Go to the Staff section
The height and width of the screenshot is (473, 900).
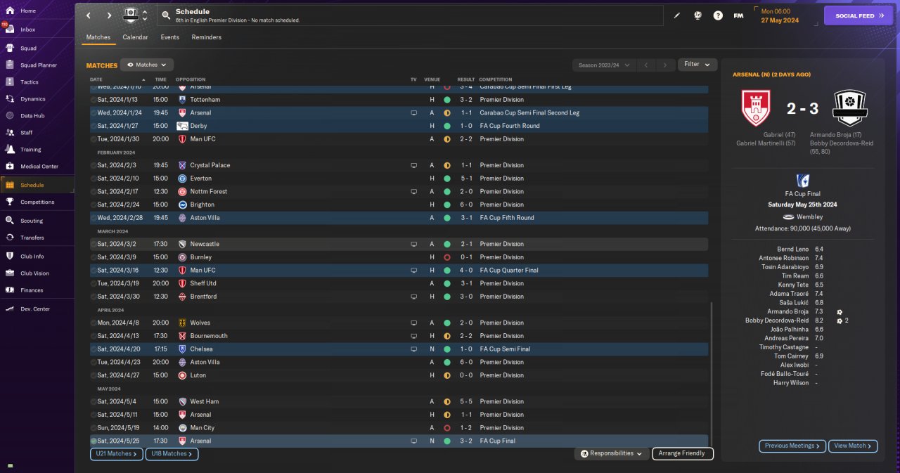(26, 133)
